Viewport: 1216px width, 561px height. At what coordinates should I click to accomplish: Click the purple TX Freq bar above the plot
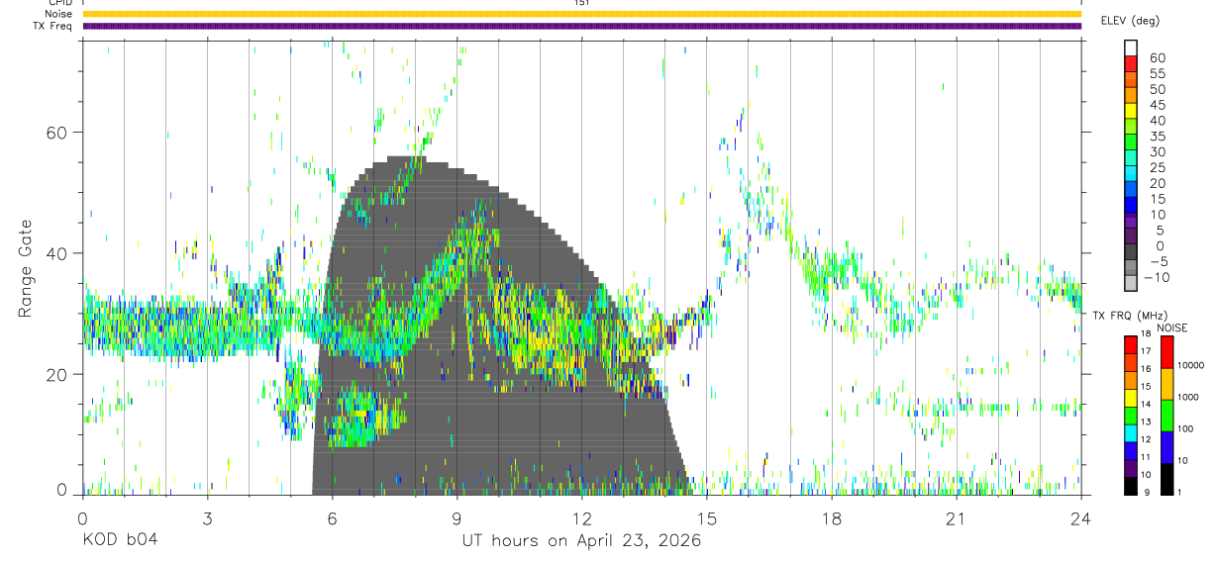pos(581,26)
